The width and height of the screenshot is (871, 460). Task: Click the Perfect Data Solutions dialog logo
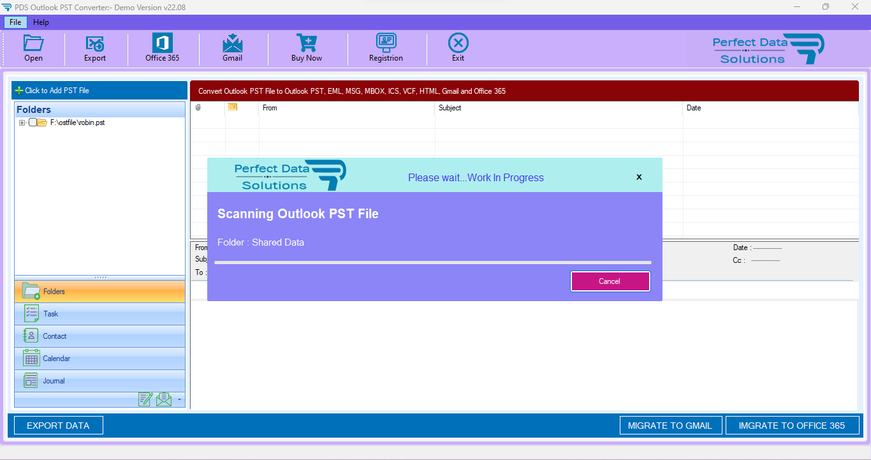[290, 175]
